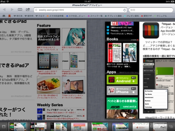This screenshot has width=175, height=131.
Task: Go back with the left arrow button
Action: coord(4,10)
